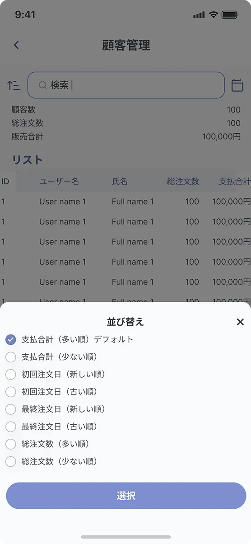Confirm with the 選択 button
The height and width of the screenshot is (544, 251).
point(126,496)
